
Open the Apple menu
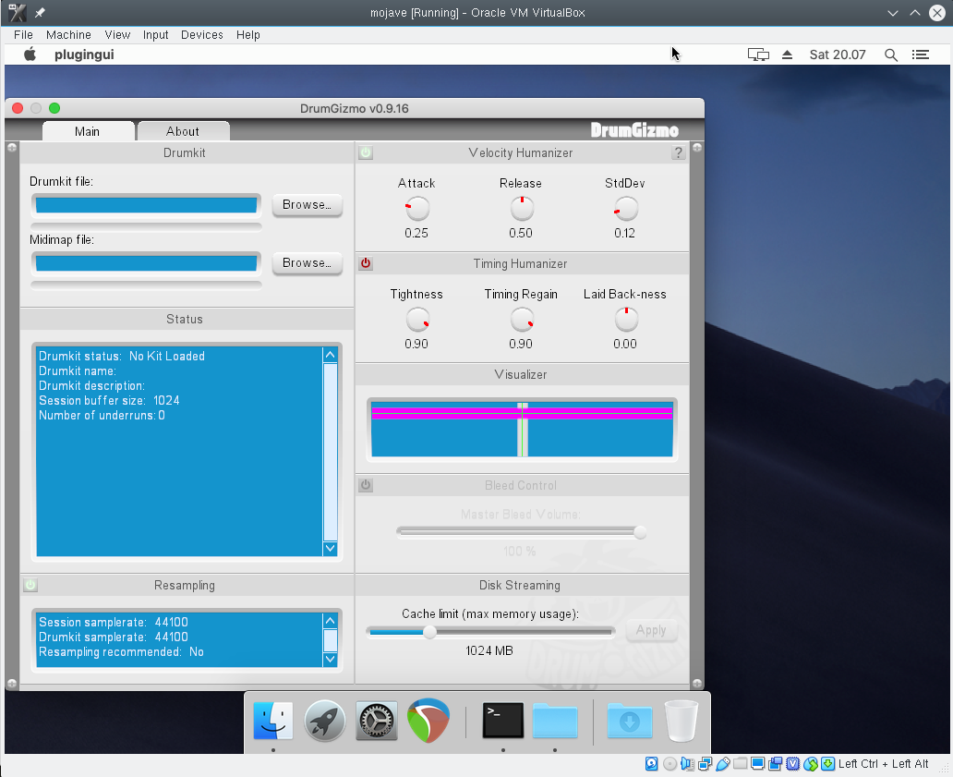point(30,55)
